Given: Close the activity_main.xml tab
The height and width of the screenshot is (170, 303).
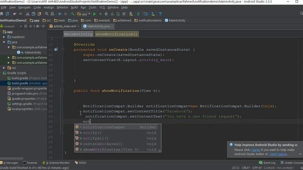Looking at the screenshot, I should click(x=78, y=26).
